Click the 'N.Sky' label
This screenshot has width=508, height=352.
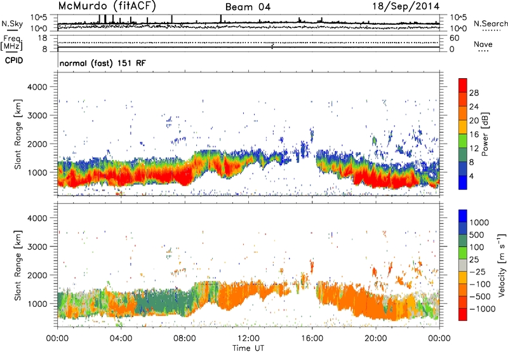[x=12, y=24]
